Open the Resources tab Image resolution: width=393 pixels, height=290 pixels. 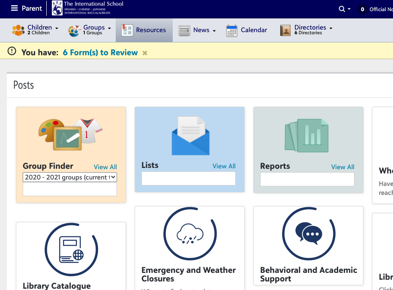[x=144, y=30]
